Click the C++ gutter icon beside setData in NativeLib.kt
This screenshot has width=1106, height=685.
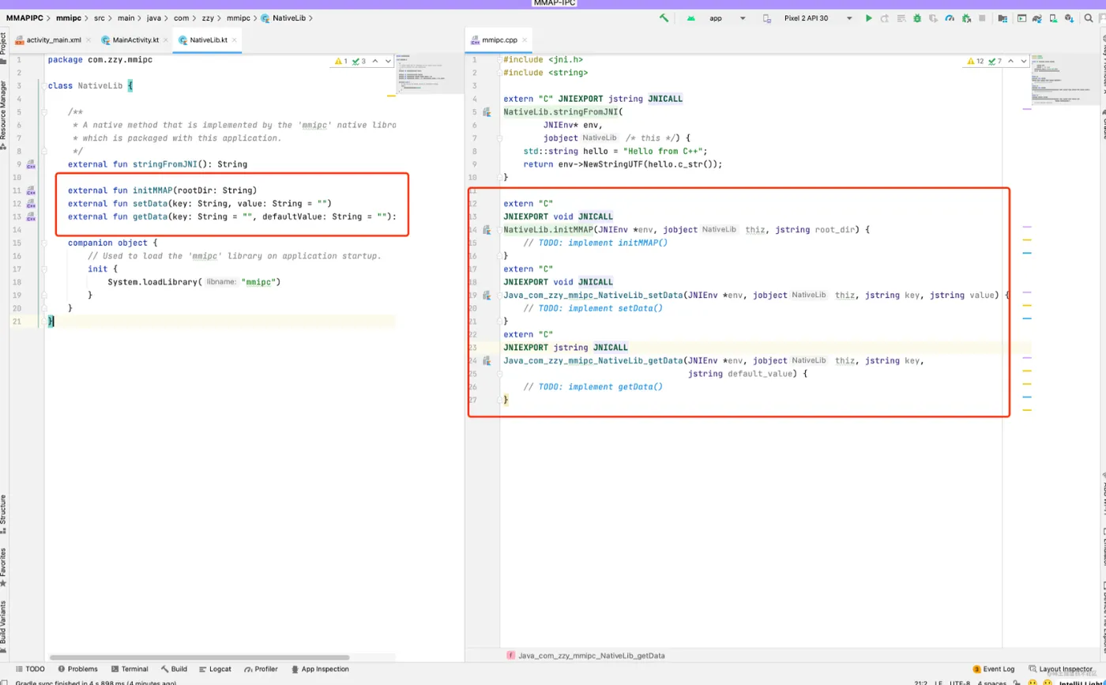31,204
